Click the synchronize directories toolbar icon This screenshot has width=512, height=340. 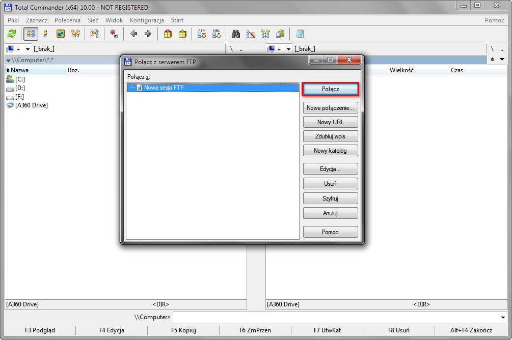click(265, 34)
